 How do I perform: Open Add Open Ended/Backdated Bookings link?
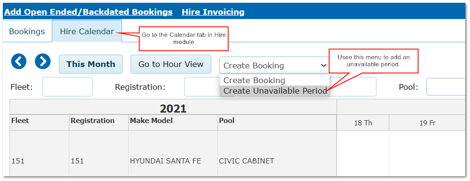click(88, 12)
